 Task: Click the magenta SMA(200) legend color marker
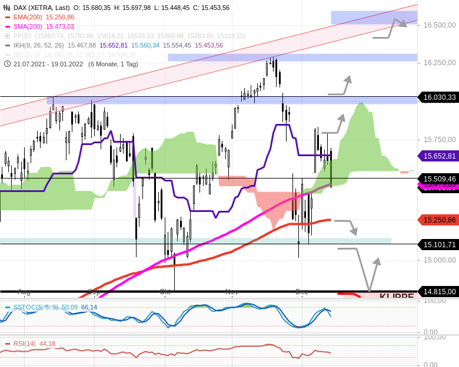(x=8, y=26)
